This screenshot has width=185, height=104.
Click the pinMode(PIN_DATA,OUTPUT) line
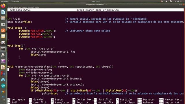(x=37, y=37)
